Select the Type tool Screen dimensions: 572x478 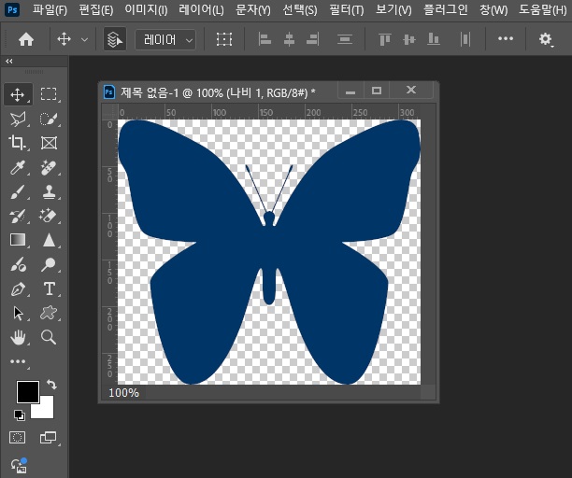pos(49,288)
